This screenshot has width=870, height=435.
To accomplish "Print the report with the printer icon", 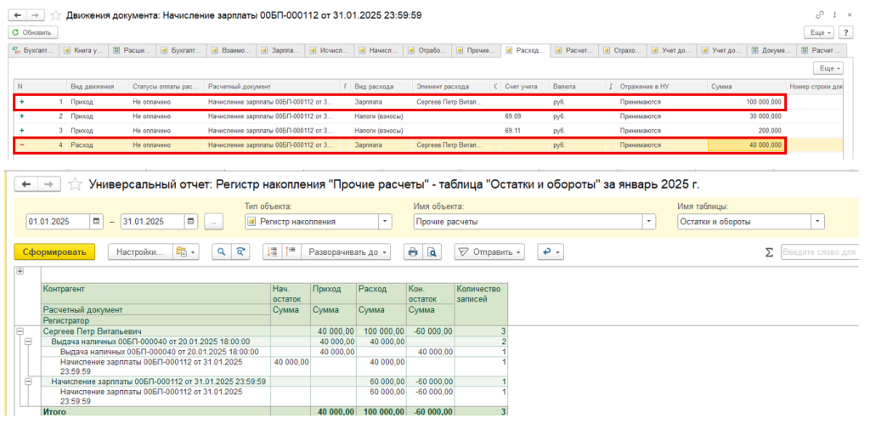I will pos(412,251).
